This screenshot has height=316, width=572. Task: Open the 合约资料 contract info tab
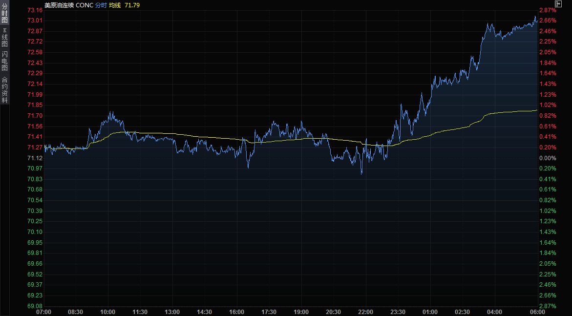pyautogui.click(x=4, y=89)
